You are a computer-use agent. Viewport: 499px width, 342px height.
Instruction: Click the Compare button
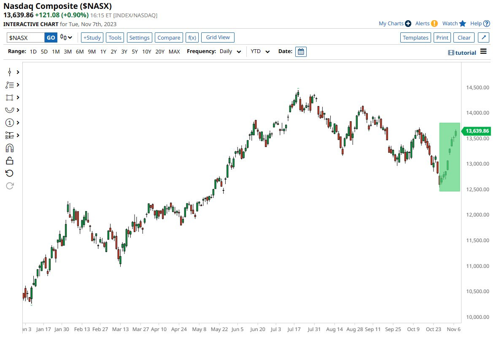coord(169,37)
